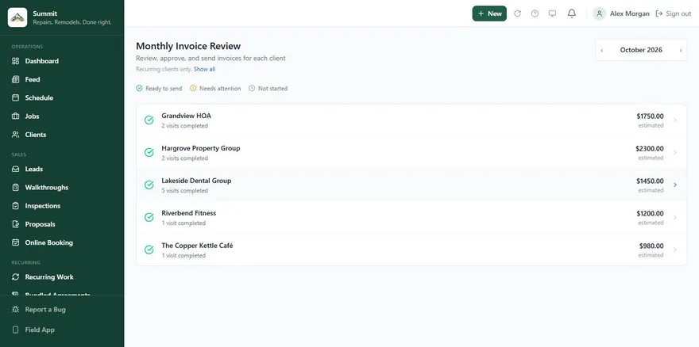Open notifications bell icon
699x347 pixels.
pos(571,13)
